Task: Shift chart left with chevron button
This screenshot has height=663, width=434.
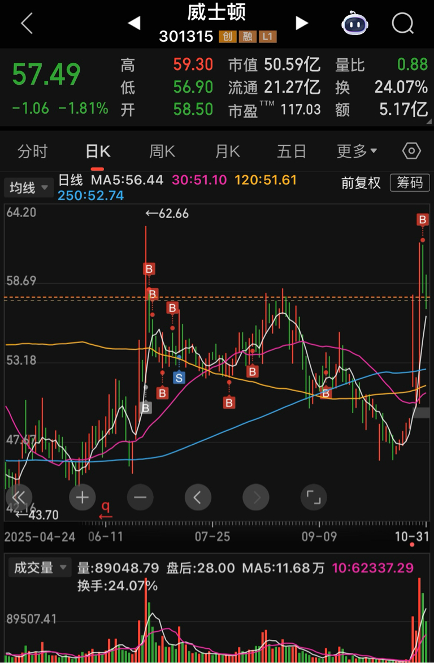Action: tap(198, 497)
